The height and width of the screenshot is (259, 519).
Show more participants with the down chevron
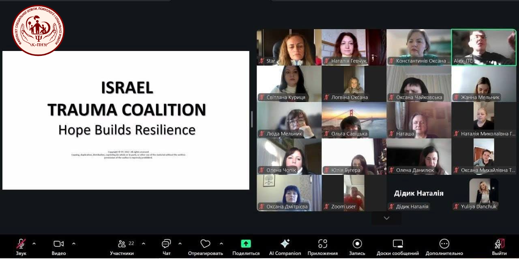[386, 218]
